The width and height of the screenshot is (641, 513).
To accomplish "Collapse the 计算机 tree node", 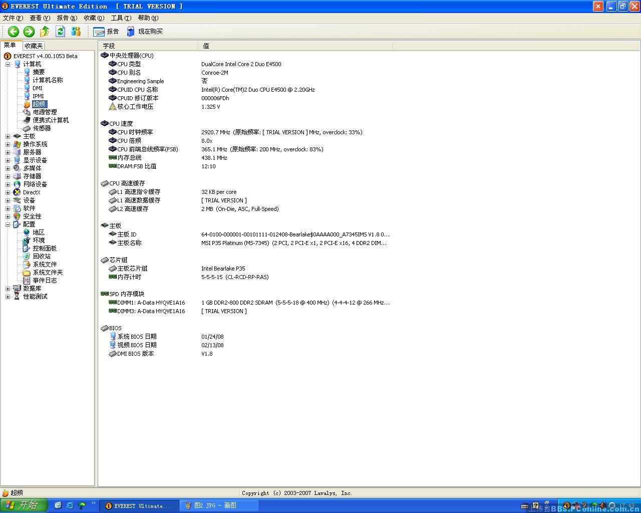I will [x=8, y=64].
